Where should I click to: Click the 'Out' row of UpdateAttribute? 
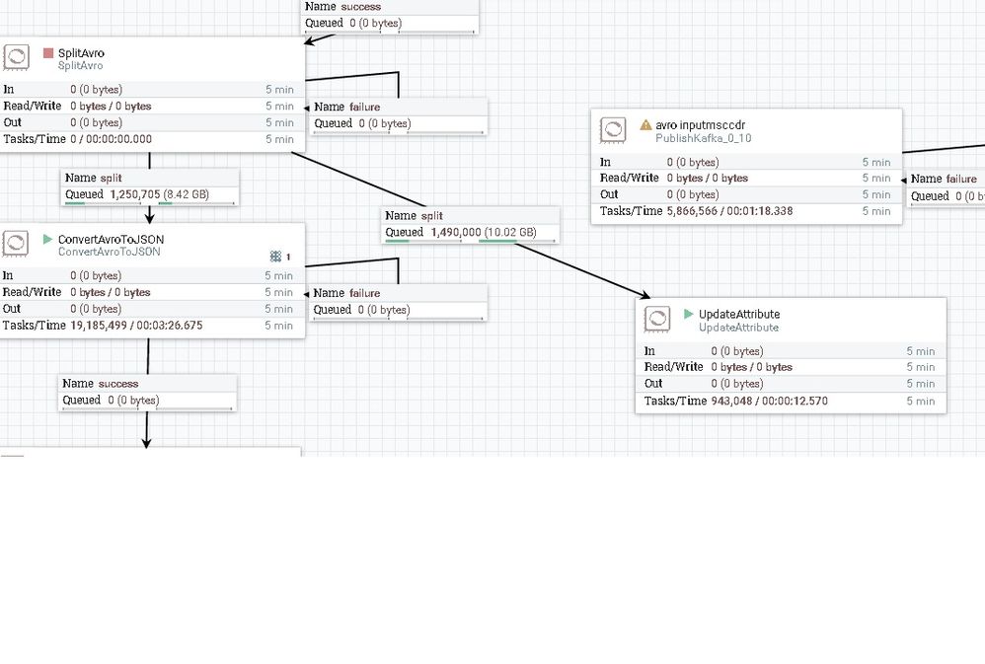click(x=791, y=384)
